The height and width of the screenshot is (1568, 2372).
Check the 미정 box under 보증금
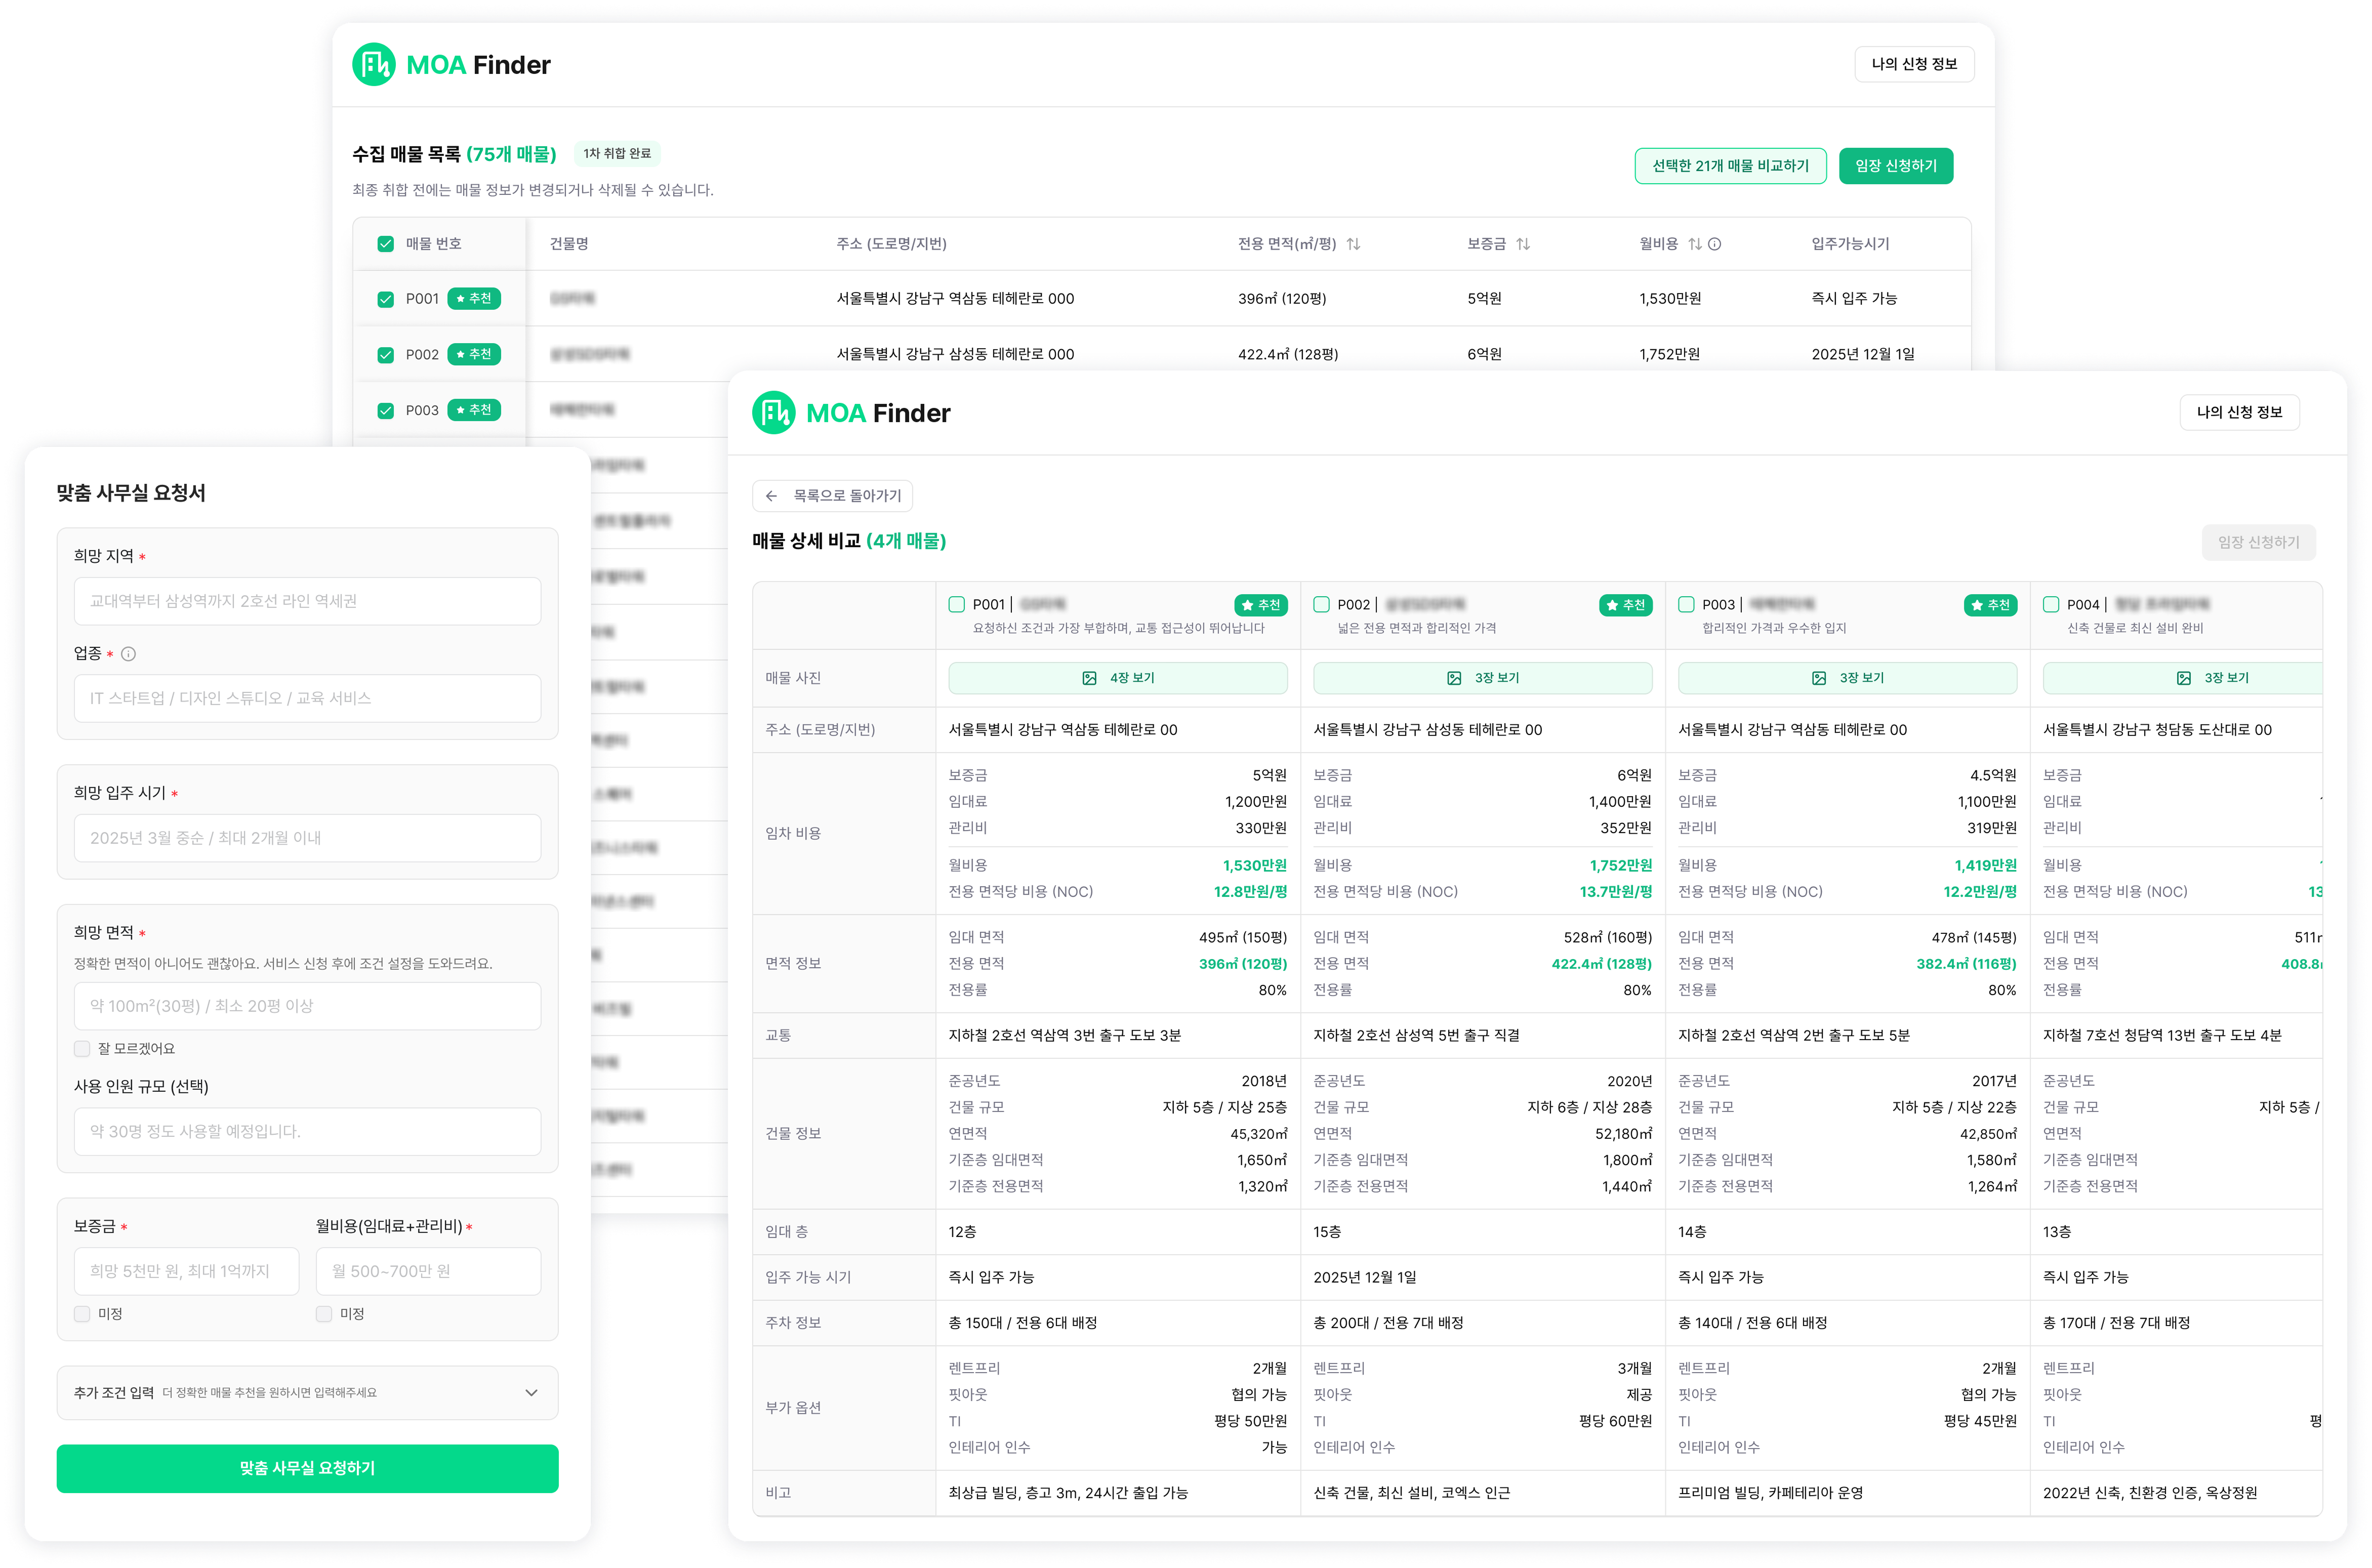click(x=82, y=1314)
